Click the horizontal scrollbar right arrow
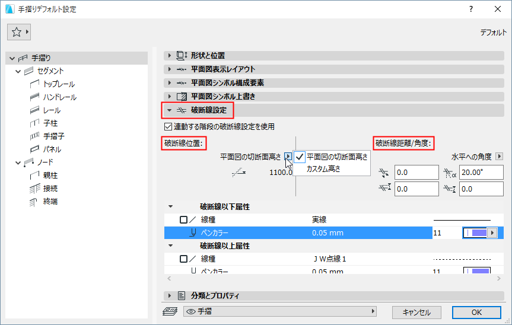 tap(499, 278)
